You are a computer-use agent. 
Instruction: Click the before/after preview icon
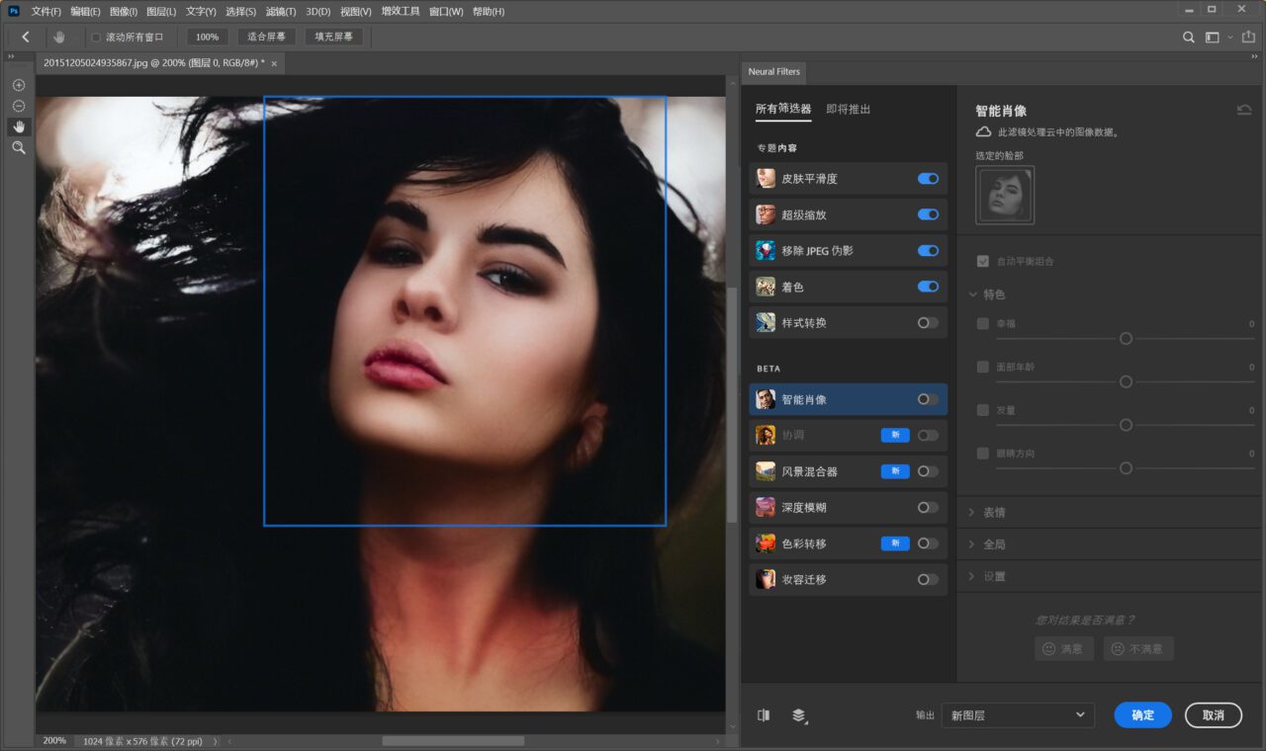[x=764, y=715]
